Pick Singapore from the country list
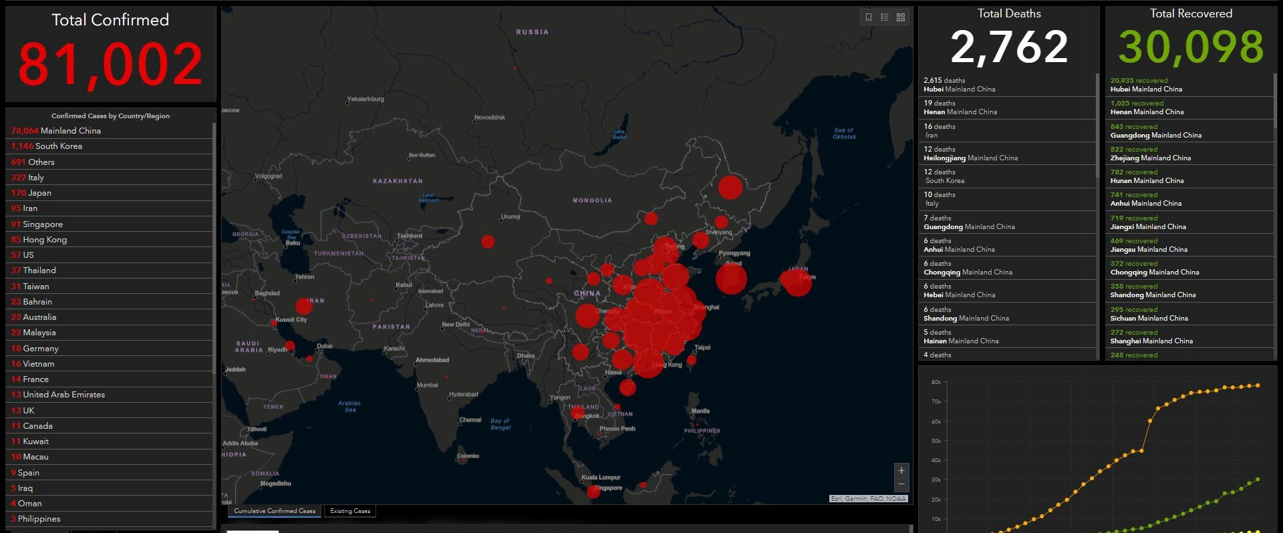The height and width of the screenshot is (533, 1283). point(109,224)
